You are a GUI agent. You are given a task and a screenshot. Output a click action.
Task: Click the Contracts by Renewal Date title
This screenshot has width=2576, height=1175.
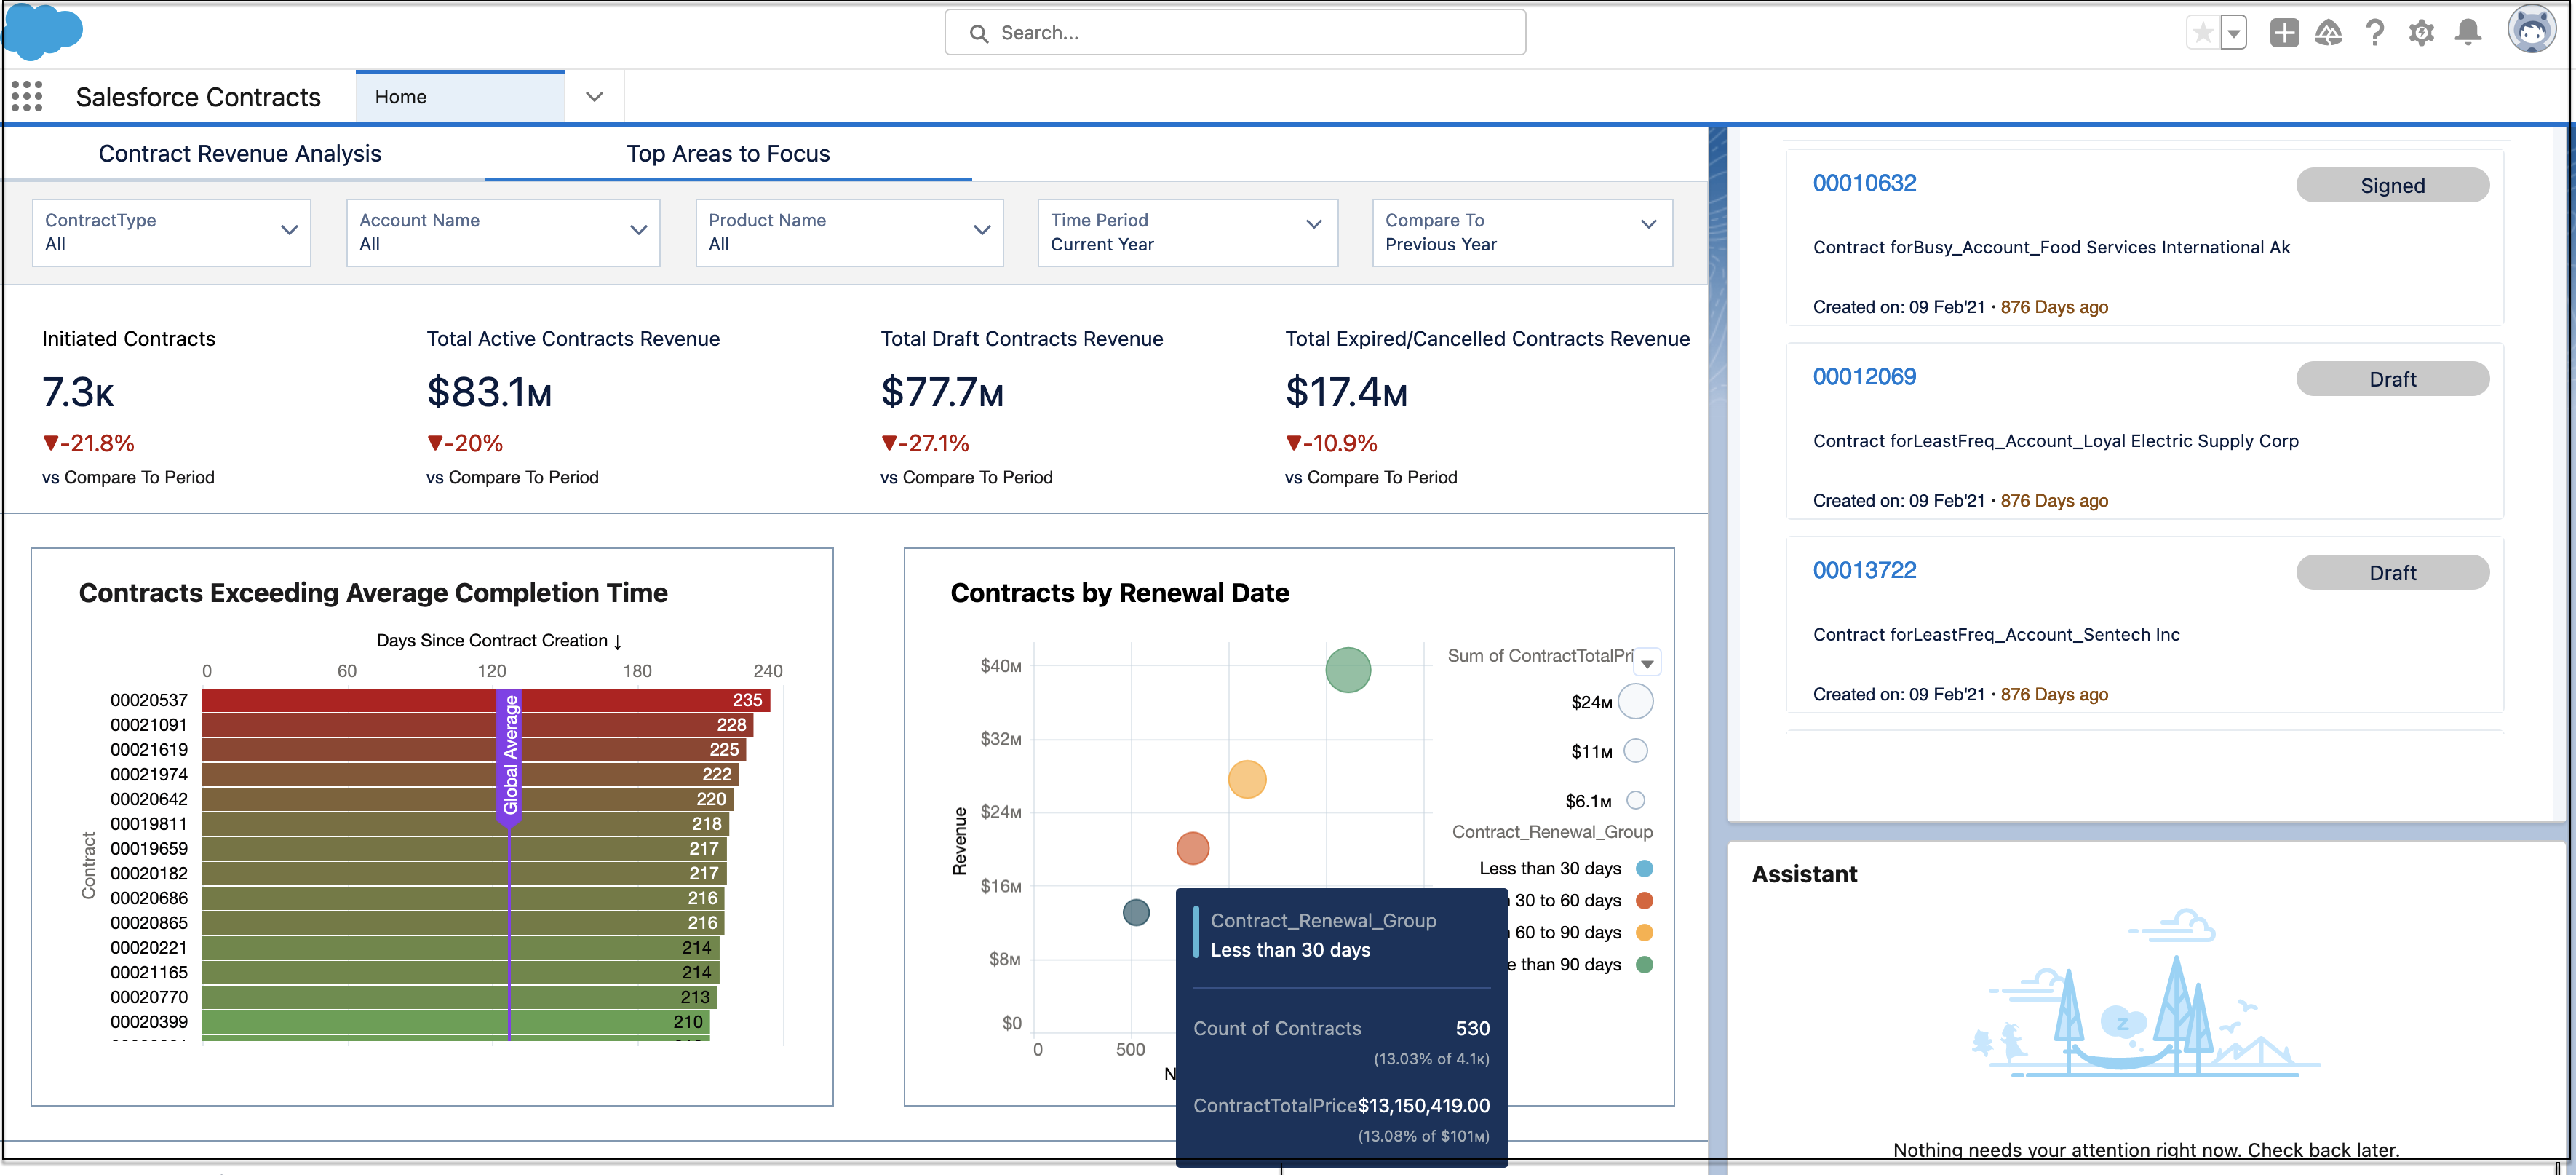1119,593
